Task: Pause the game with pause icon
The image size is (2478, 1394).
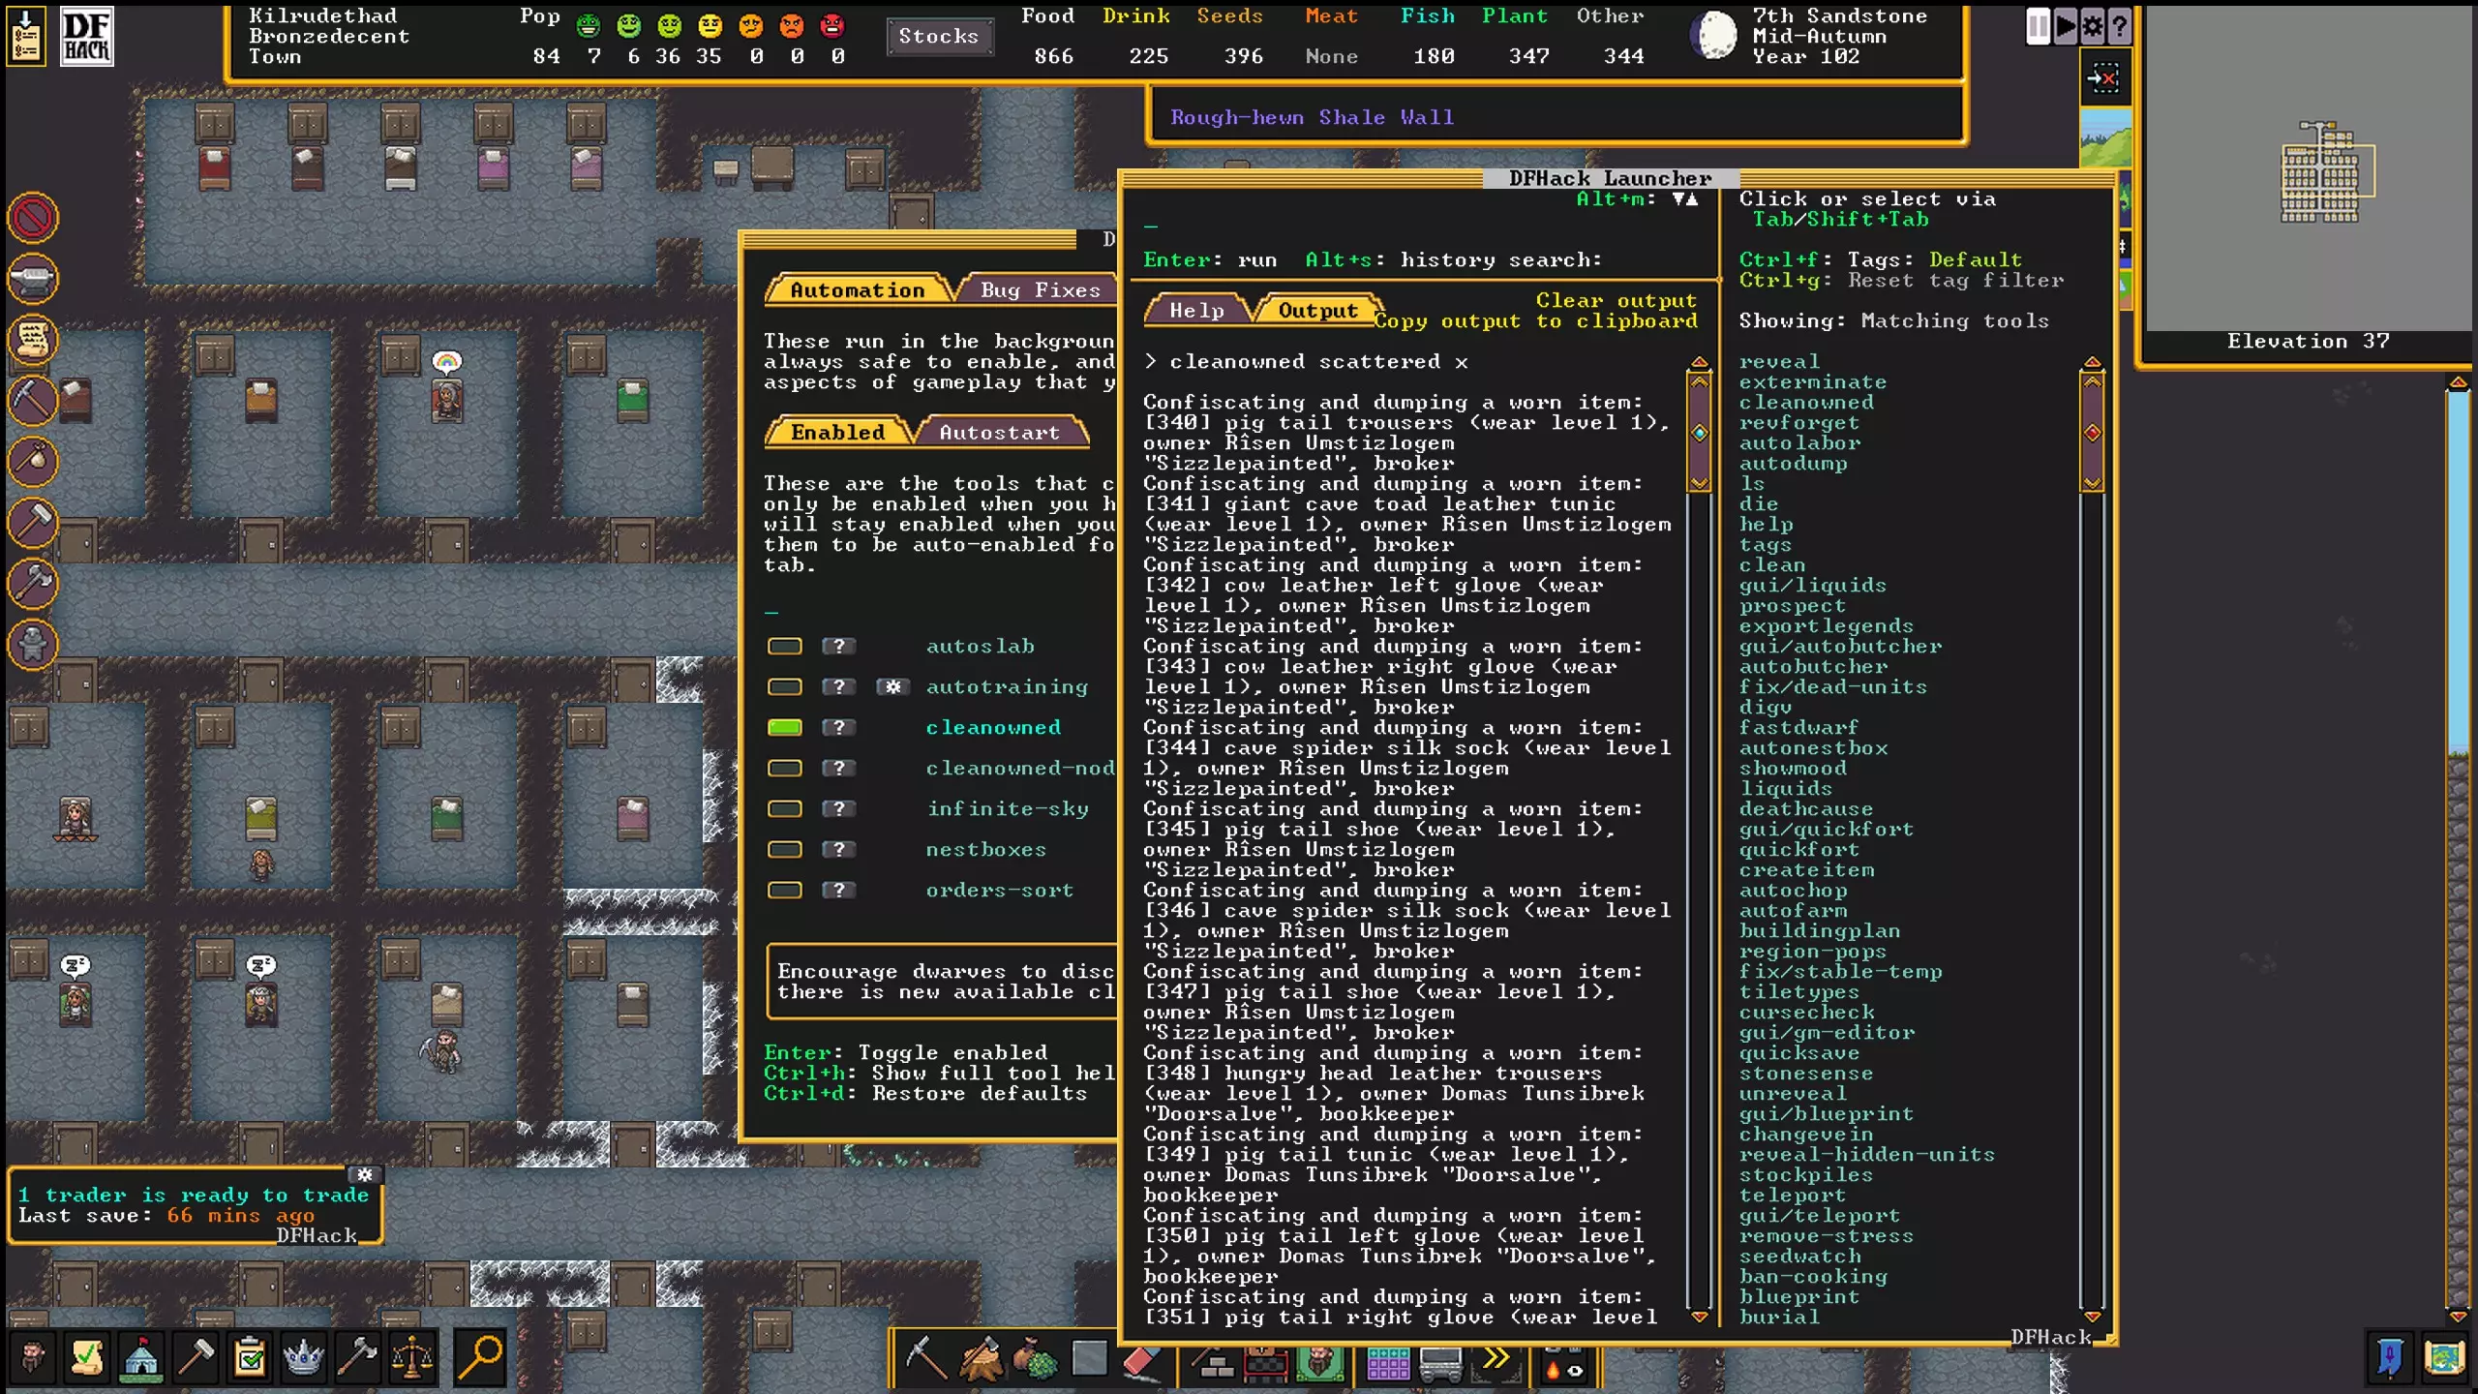Action: (2038, 26)
